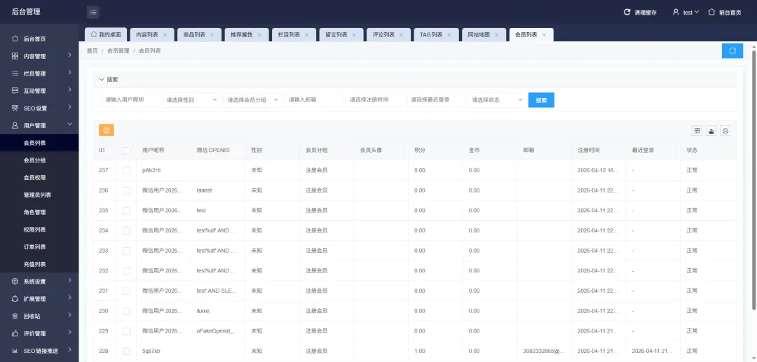757x362 pixels.
Task: Click the user avatar icon beside test
Action: pyautogui.click(x=676, y=12)
